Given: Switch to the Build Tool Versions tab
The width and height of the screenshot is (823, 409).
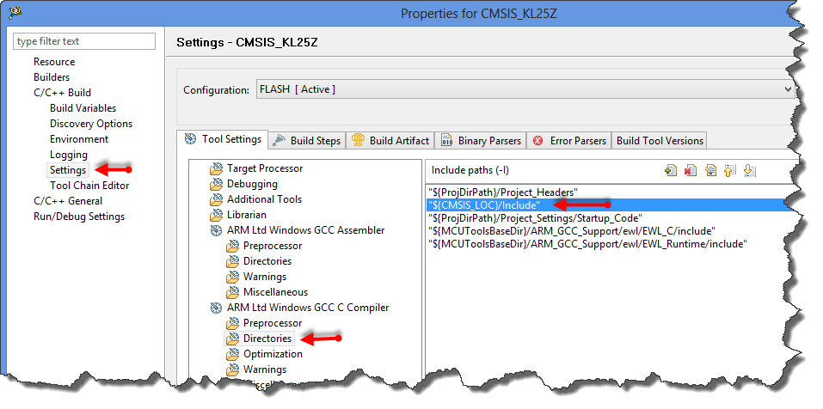Looking at the screenshot, I should 660,141.
